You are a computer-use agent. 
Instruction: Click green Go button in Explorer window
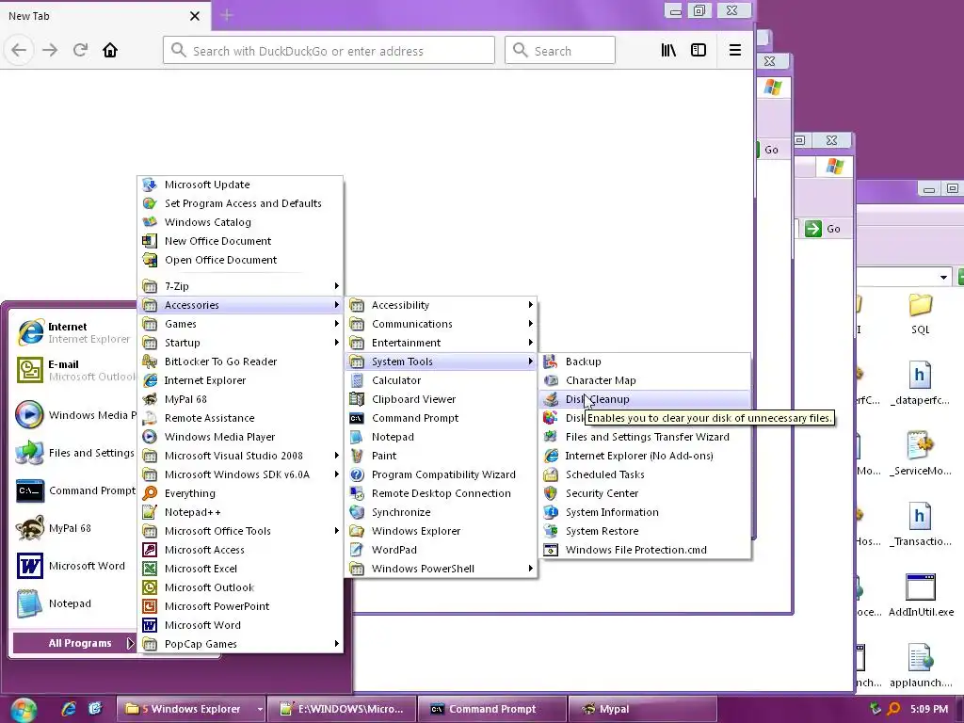823,229
